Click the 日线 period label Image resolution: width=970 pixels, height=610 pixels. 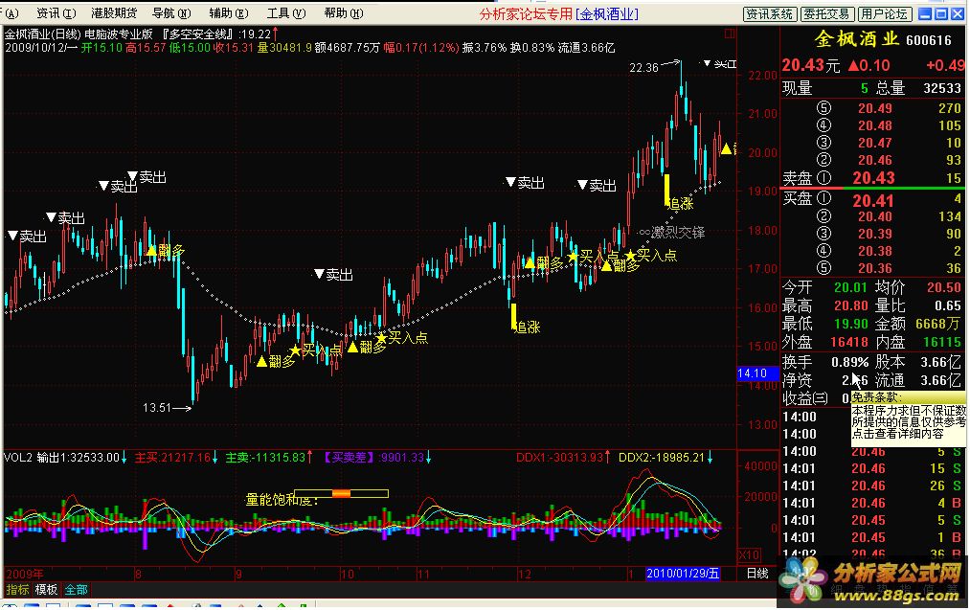pyautogui.click(x=757, y=574)
